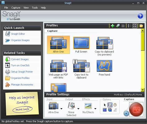The width and height of the screenshot is (147, 124).
Task: Select the Full Screen capture profile
Action: coord(81,45)
